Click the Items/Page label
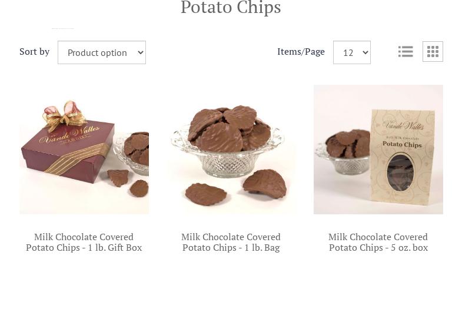This screenshot has width=462, height=312. point(301,52)
